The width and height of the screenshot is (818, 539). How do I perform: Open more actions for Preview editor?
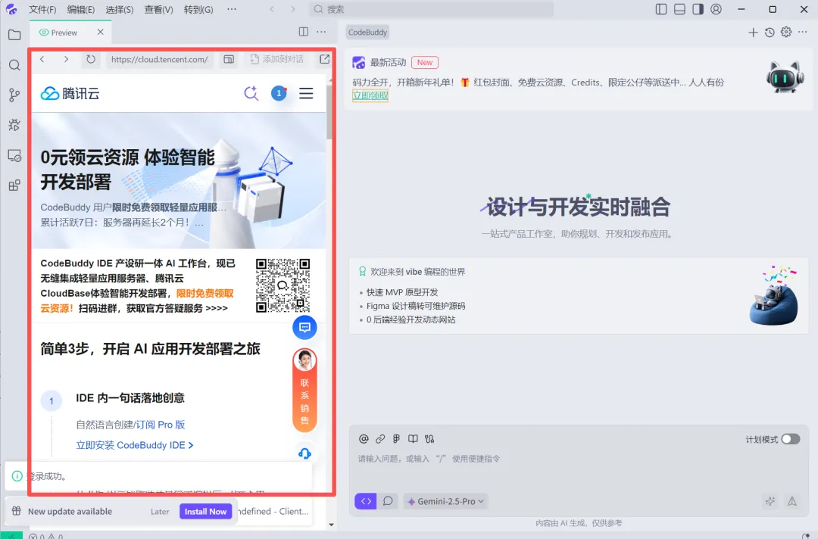321,32
